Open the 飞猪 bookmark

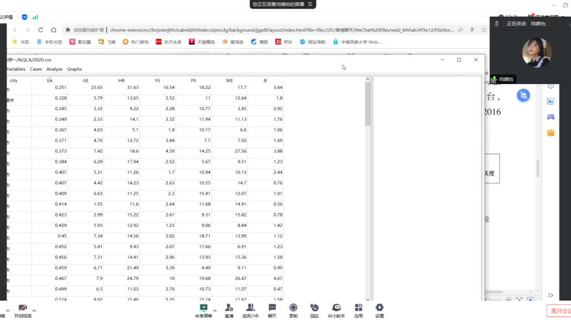[x=107, y=42]
